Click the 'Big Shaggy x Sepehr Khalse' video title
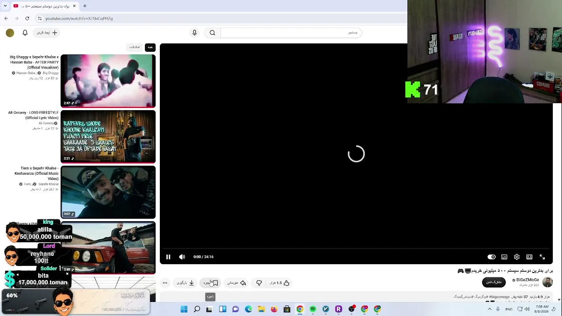Image resolution: width=562 pixels, height=316 pixels. click(x=34, y=62)
